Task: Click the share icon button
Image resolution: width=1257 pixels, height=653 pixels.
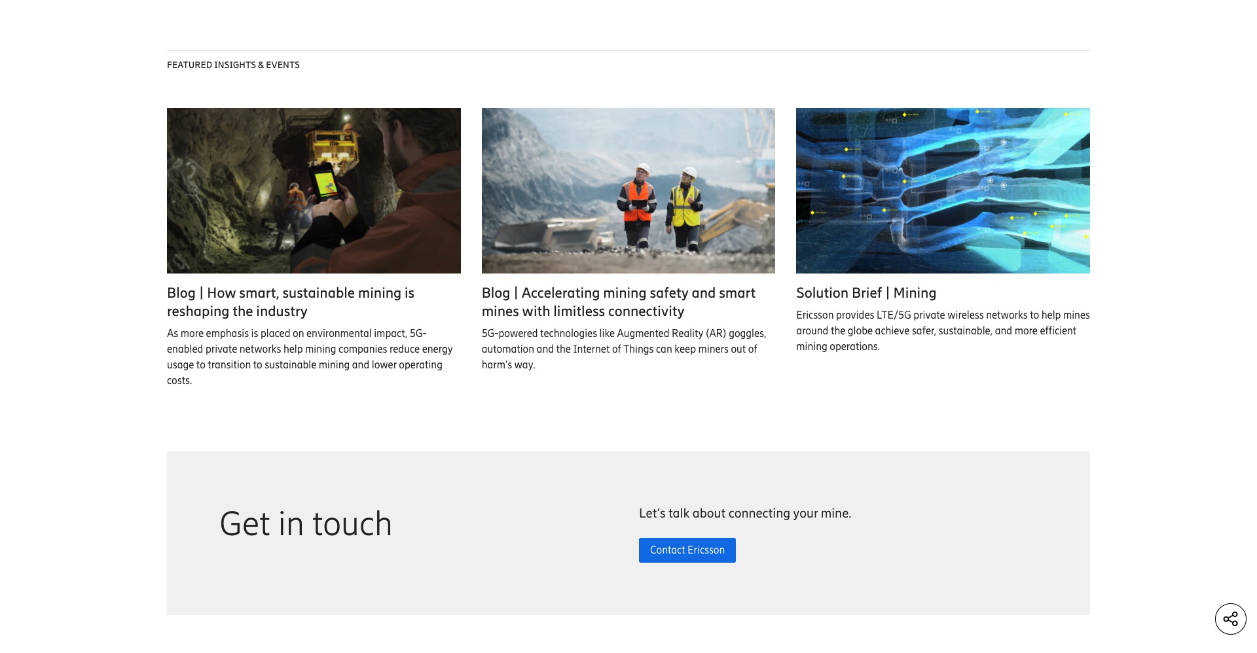Action: pos(1231,619)
